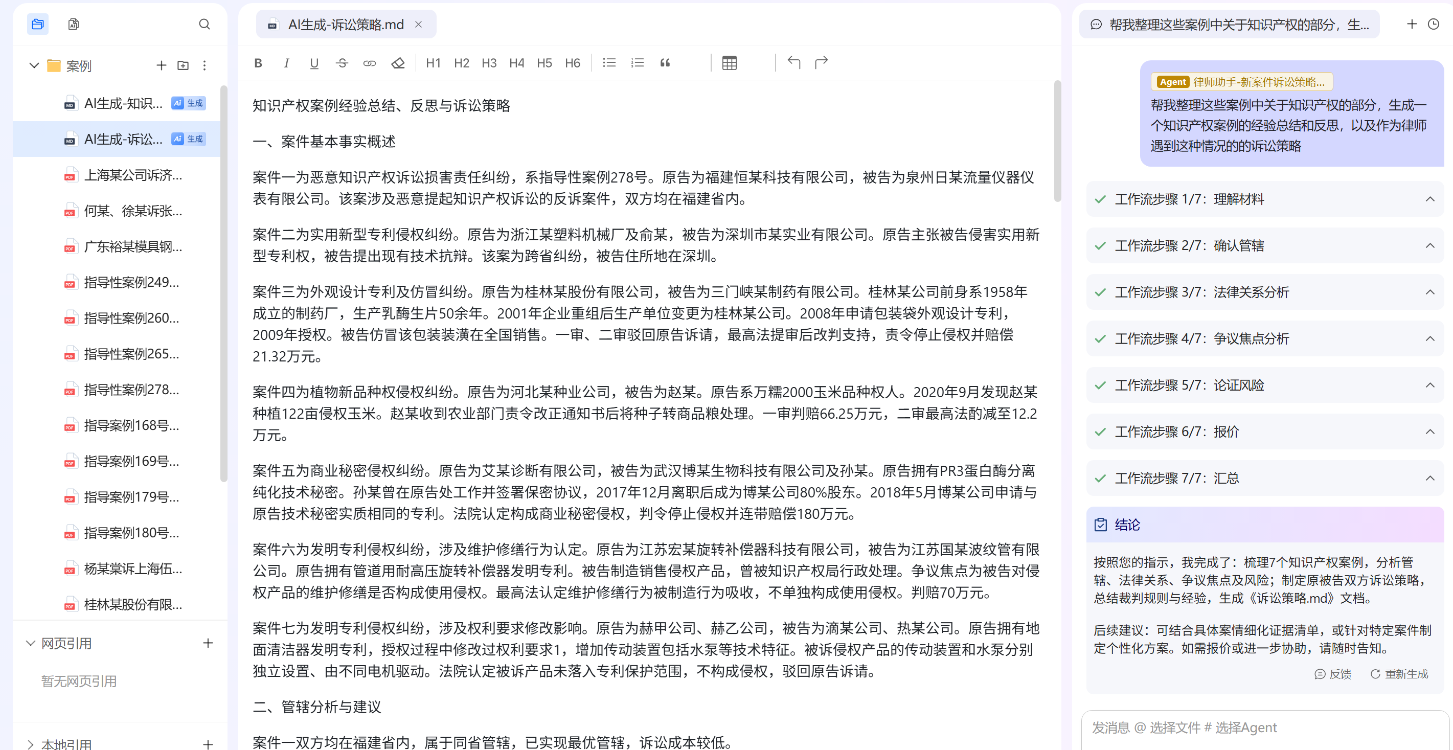Undo the last edit
This screenshot has height=750, width=1453.
(793, 62)
